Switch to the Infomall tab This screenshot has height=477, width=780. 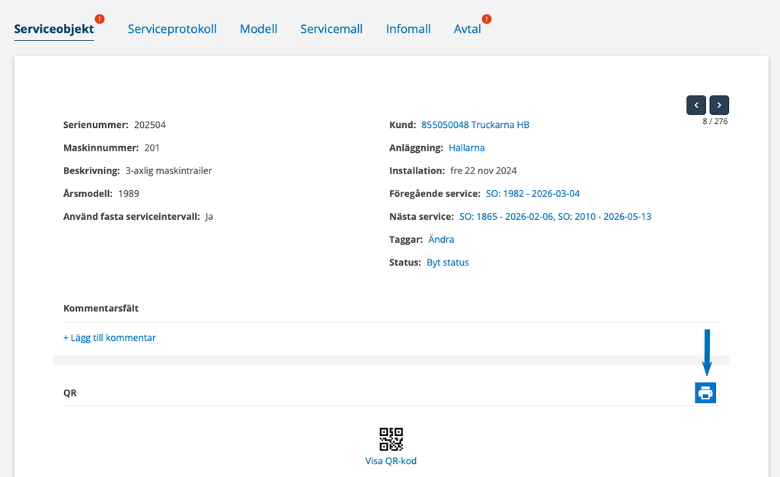click(408, 29)
